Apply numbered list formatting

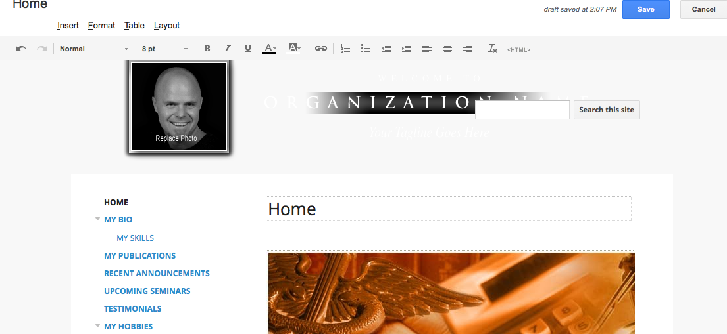[345, 49]
